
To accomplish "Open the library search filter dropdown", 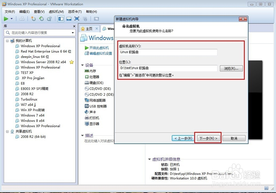I will [x=73, y=33].
